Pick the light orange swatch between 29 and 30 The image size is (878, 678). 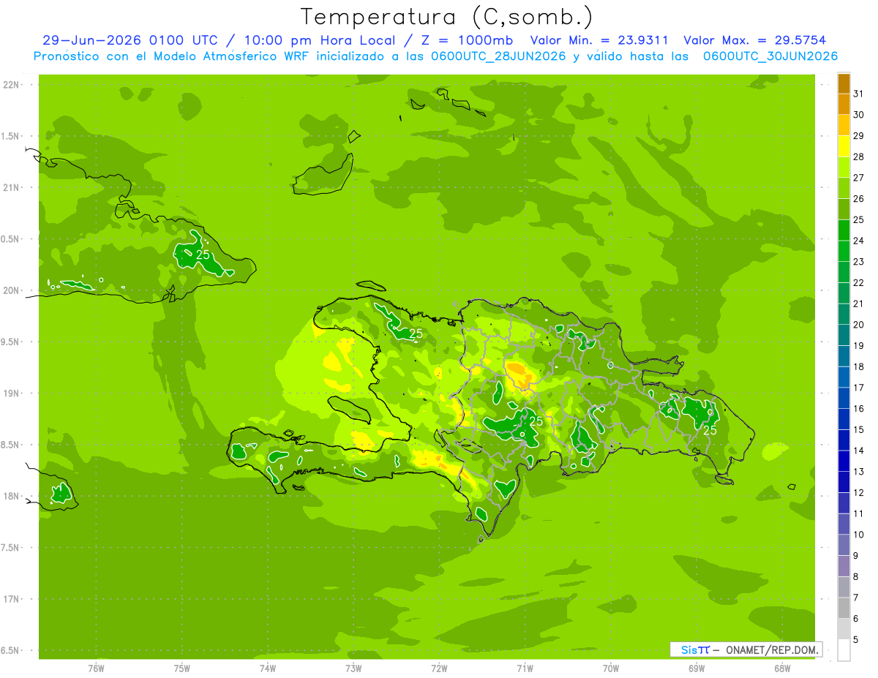coord(844,125)
